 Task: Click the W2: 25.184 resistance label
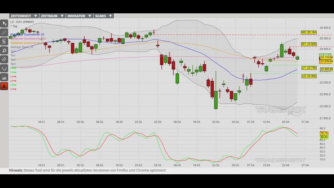coord(309,32)
